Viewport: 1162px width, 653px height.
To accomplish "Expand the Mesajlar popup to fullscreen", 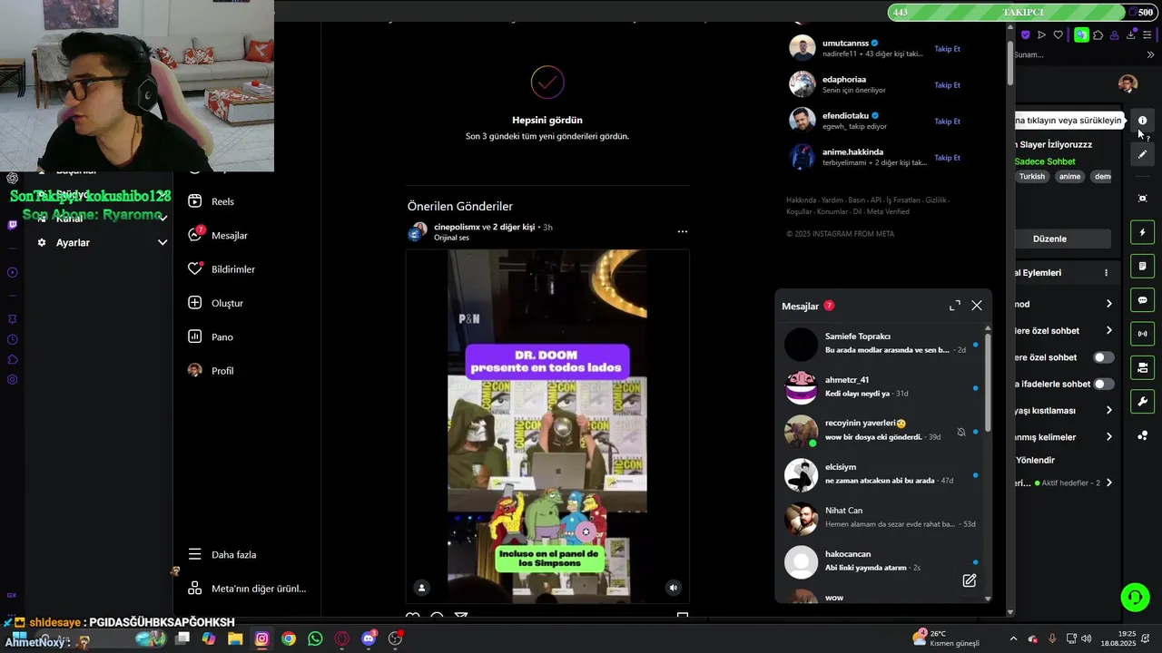I will [x=954, y=306].
